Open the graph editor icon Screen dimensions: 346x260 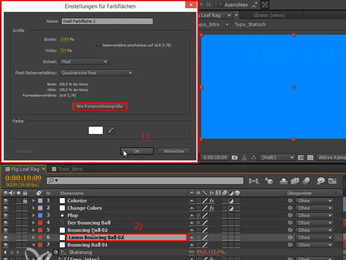click(332, 181)
